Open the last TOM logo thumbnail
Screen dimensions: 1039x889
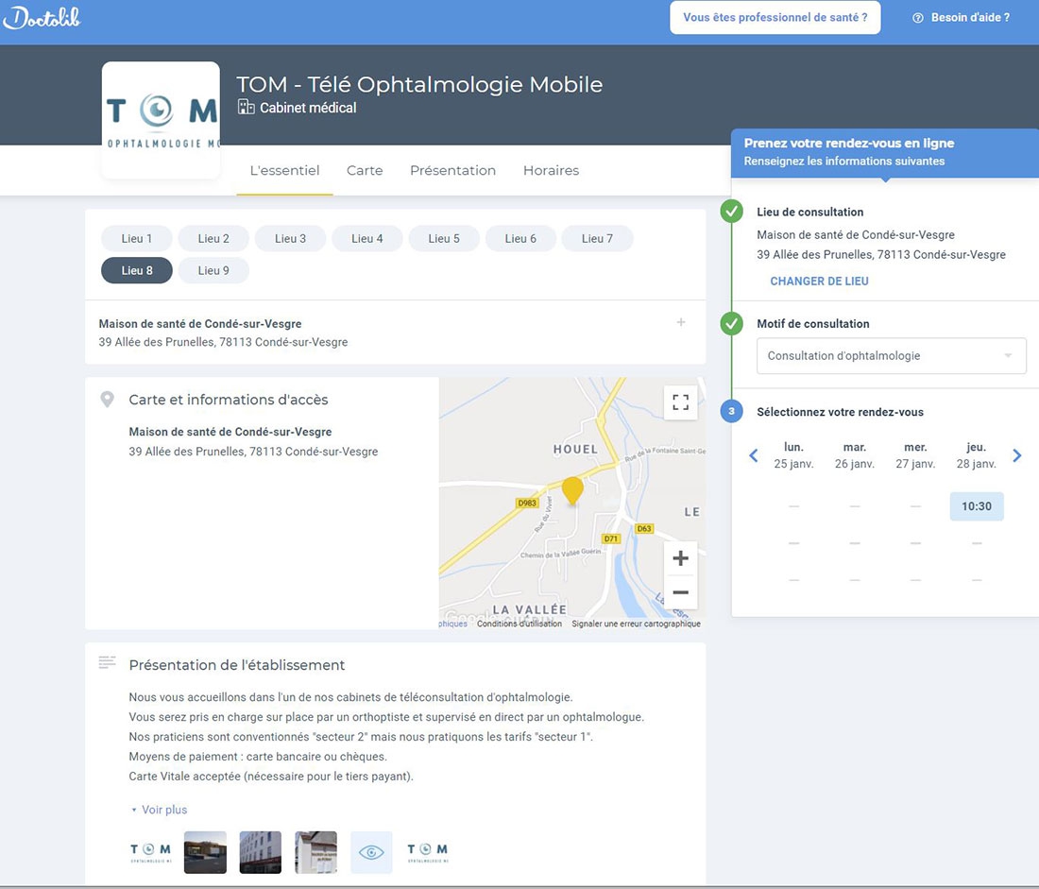(427, 852)
